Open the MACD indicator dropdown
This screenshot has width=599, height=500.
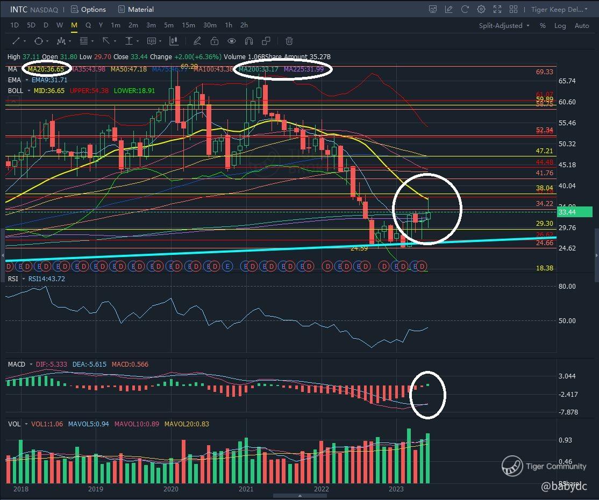tap(31, 365)
